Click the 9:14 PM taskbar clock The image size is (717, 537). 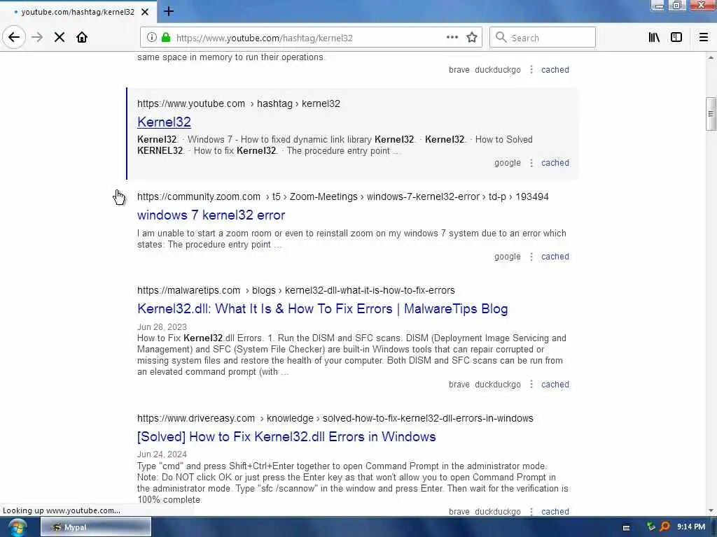(x=691, y=527)
